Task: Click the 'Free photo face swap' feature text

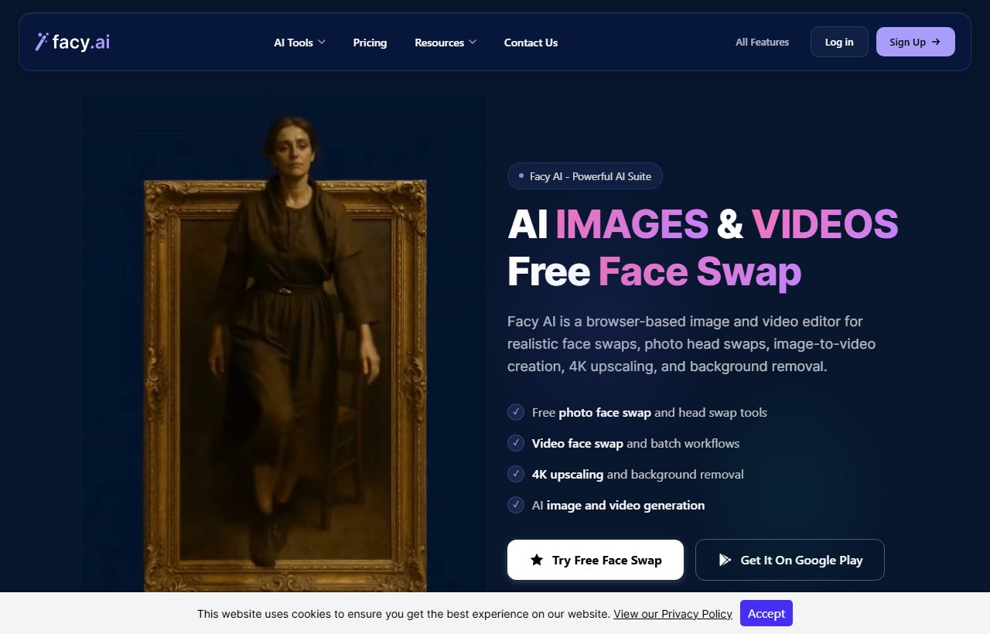Action: pos(650,412)
